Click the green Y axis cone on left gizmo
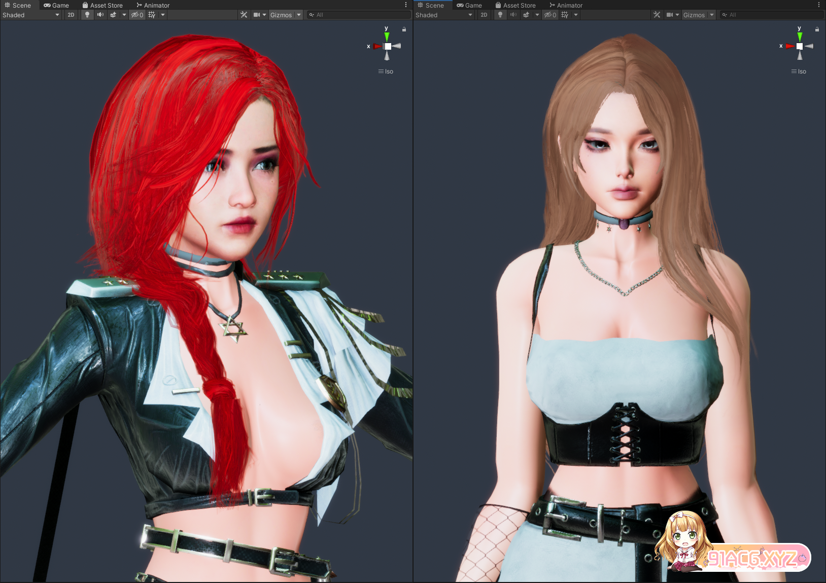The image size is (826, 583). (387, 37)
